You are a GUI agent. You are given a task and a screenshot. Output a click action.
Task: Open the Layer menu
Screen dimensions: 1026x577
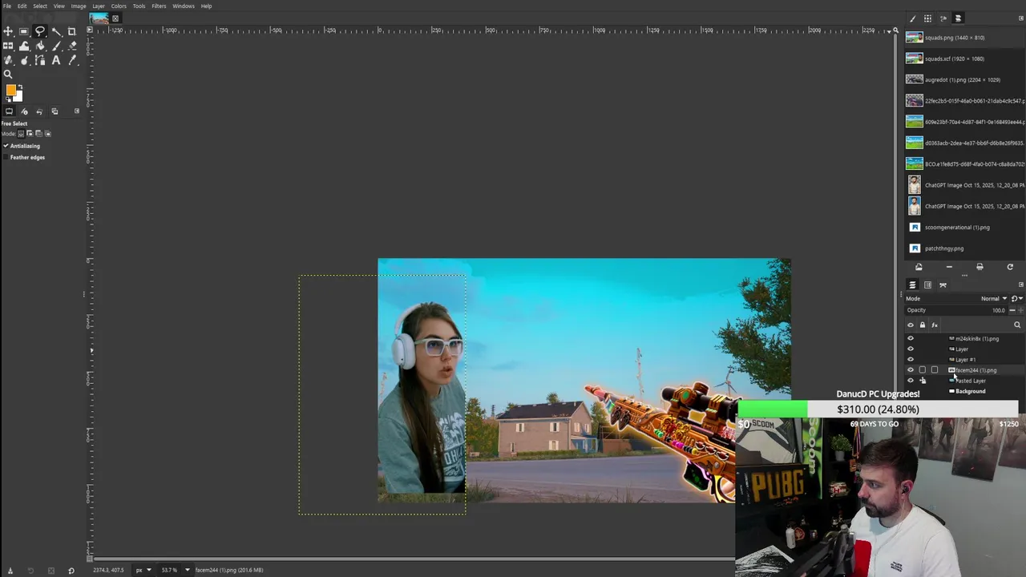click(x=99, y=6)
